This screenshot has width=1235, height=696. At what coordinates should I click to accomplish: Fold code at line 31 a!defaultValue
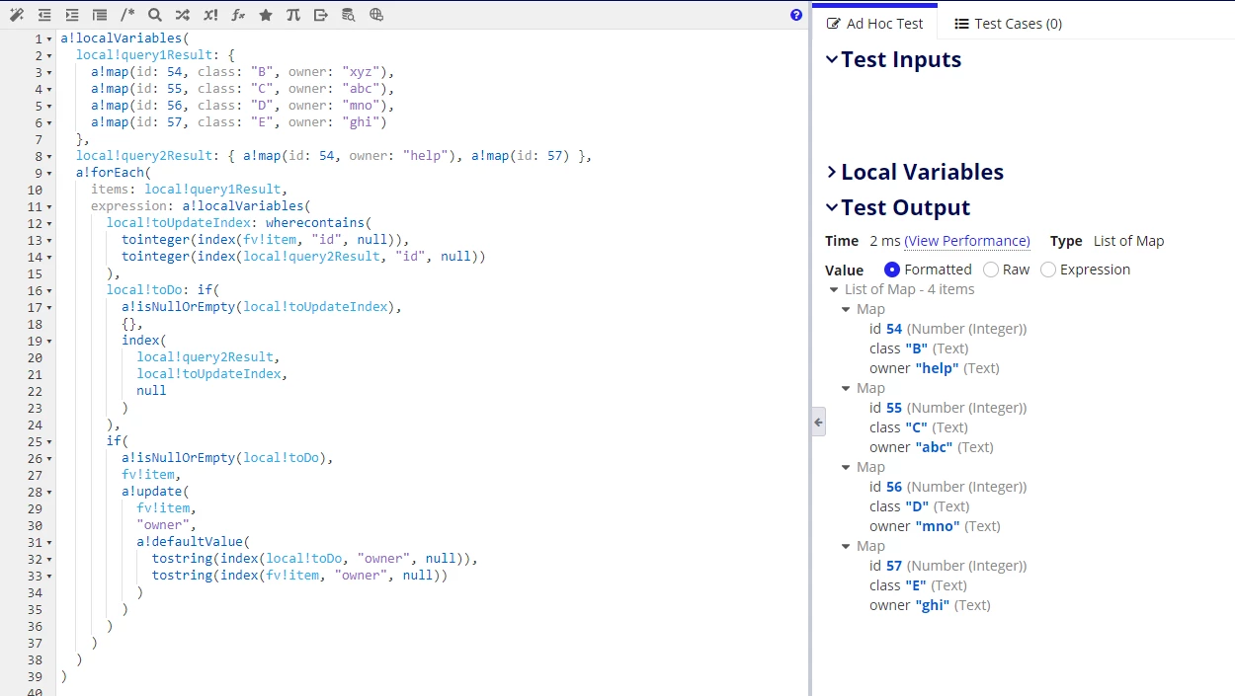coord(49,542)
